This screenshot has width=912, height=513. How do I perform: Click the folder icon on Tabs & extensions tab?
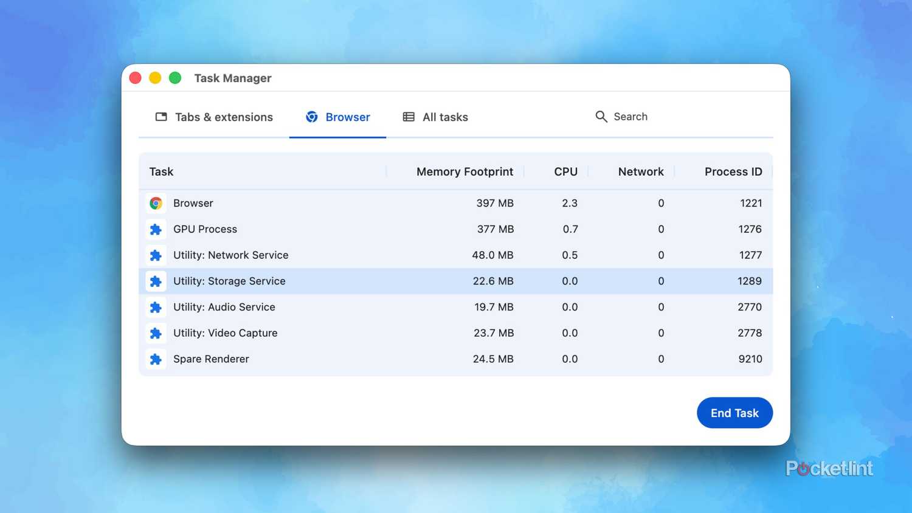pyautogui.click(x=161, y=117)
